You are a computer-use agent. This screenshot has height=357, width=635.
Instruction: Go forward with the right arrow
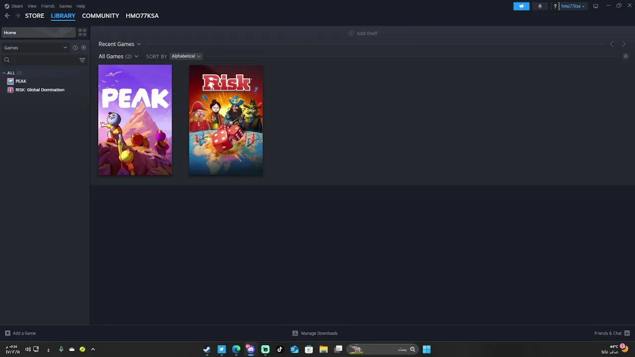pos(18,16)
